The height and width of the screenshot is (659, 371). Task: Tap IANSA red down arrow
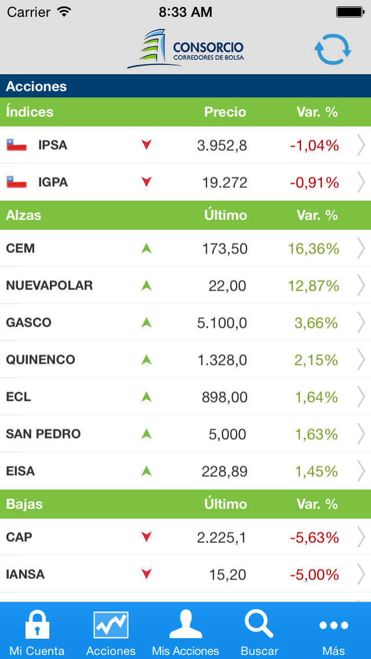147,574
